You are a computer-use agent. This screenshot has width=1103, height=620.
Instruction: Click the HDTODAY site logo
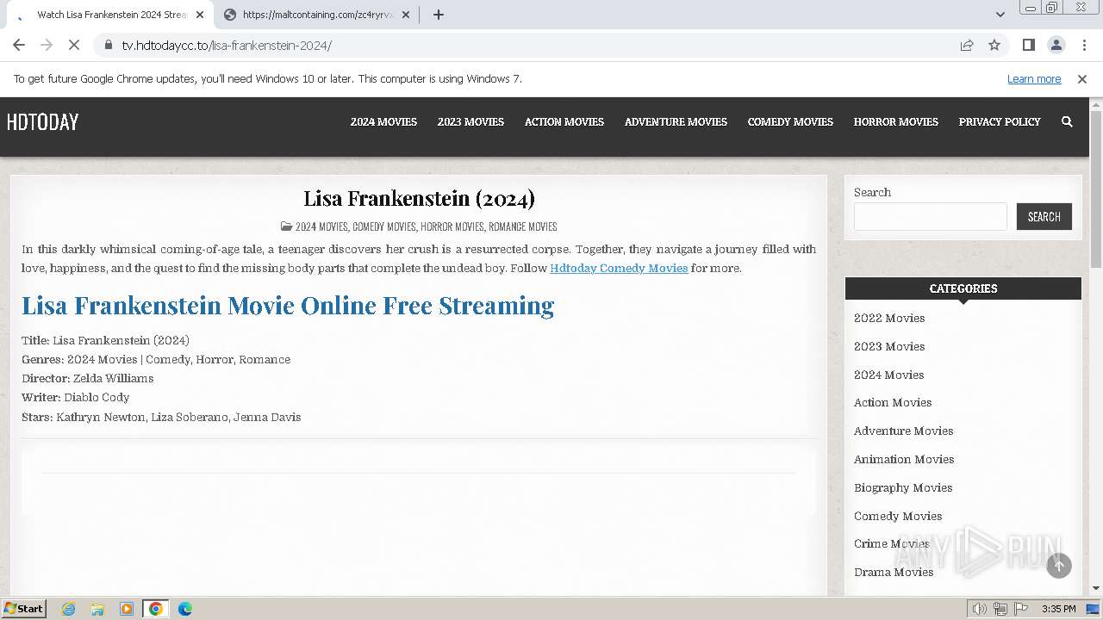pyautogui.click(x=42, y=122)
